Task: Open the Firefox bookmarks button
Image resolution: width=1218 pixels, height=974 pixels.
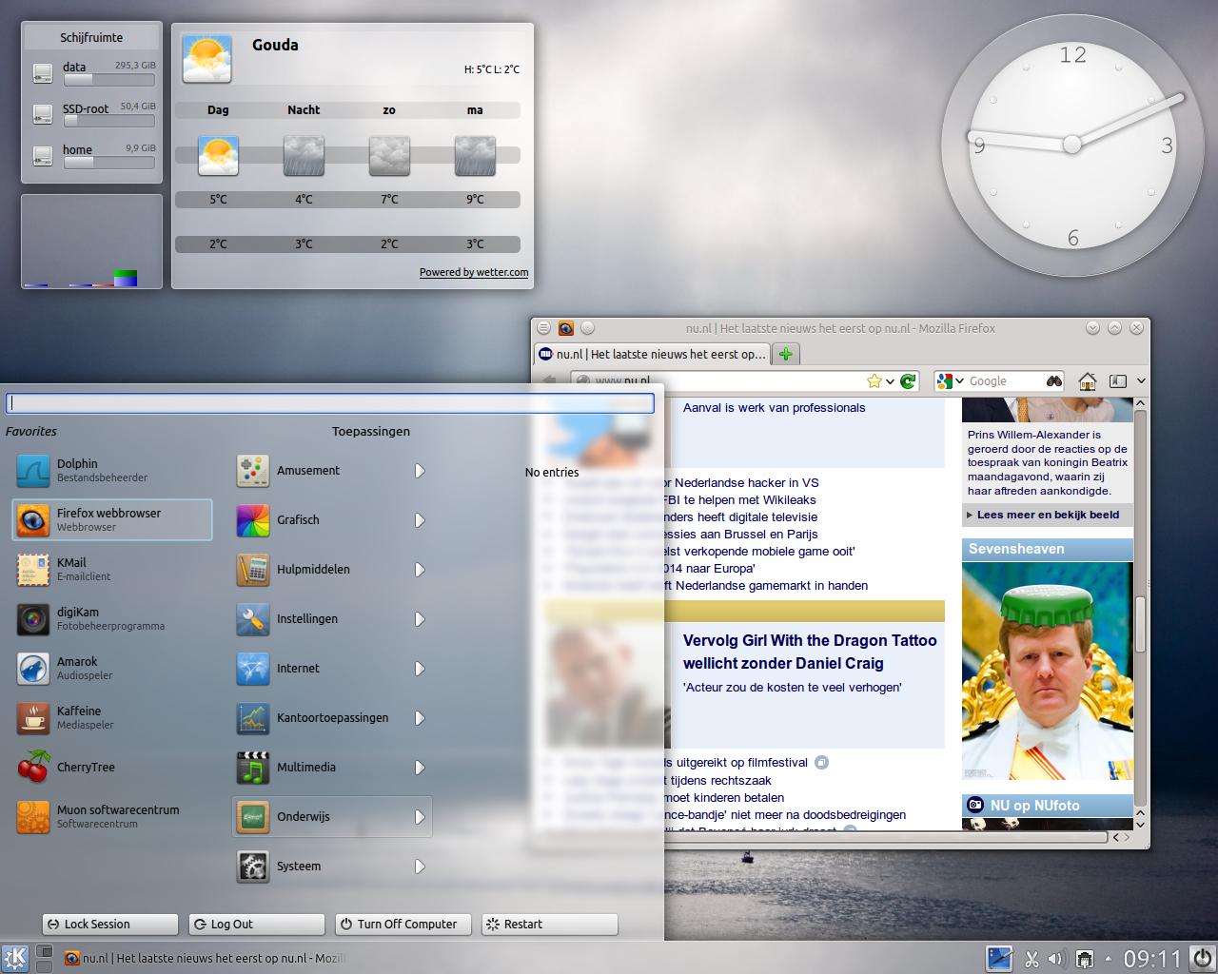Action: pyautogui.click(x=1118, y=381)
